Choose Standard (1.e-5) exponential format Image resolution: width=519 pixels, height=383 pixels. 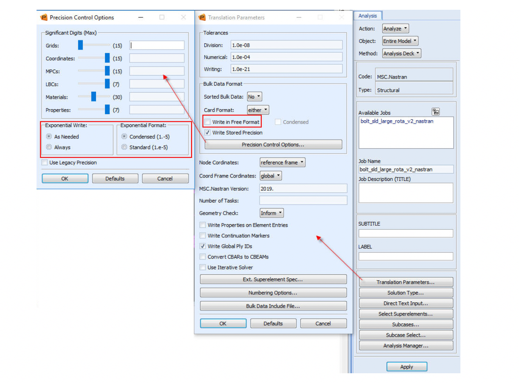[124, 147]
